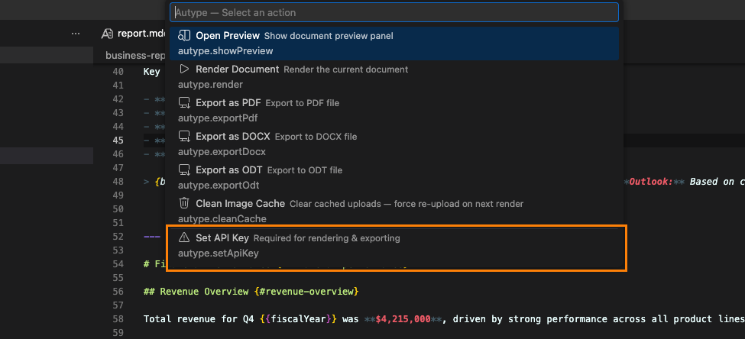Click the warning triangle beside Set API Key
Screen dimensions: 745x339
pos(184,238)
